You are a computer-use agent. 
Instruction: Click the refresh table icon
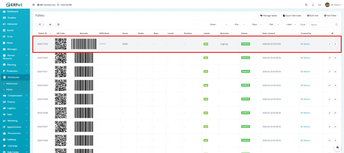point(58,25)
